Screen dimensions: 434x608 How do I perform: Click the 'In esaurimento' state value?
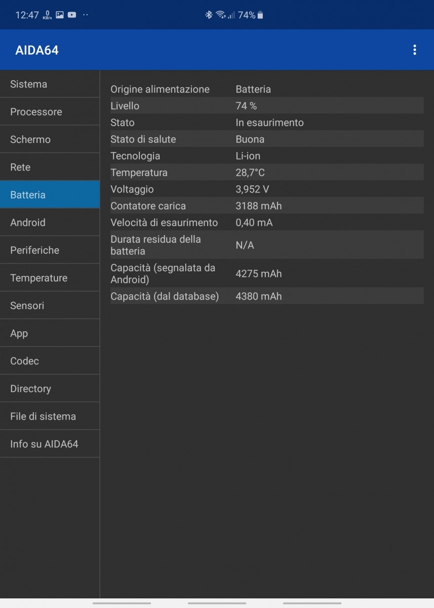[x=269, y=123]
